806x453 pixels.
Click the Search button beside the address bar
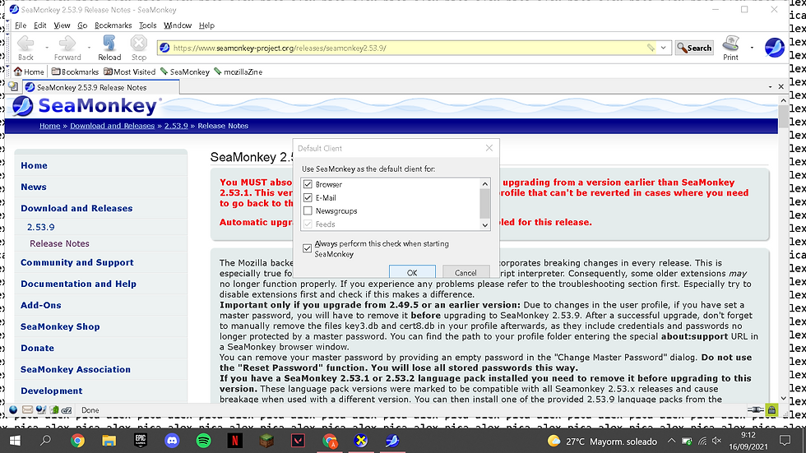click(694, 48)
